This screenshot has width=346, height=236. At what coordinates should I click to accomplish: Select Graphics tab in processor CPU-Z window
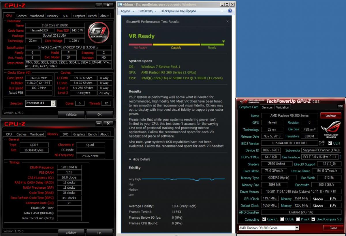pos(79,16)
